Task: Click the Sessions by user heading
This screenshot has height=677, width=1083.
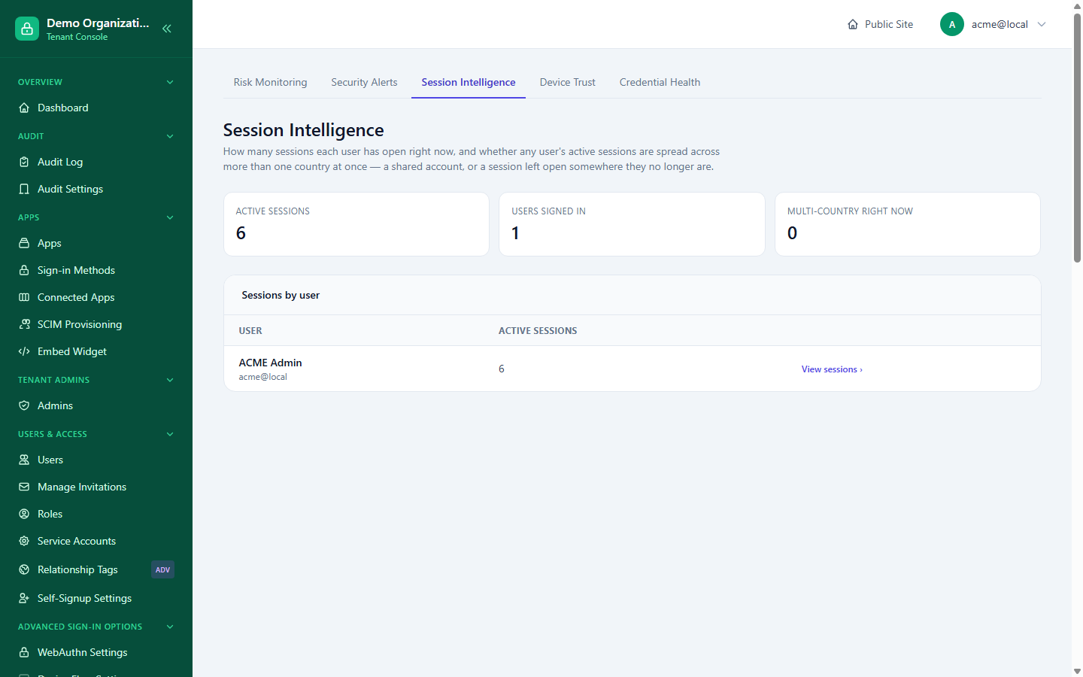Action: click(281, 295)
